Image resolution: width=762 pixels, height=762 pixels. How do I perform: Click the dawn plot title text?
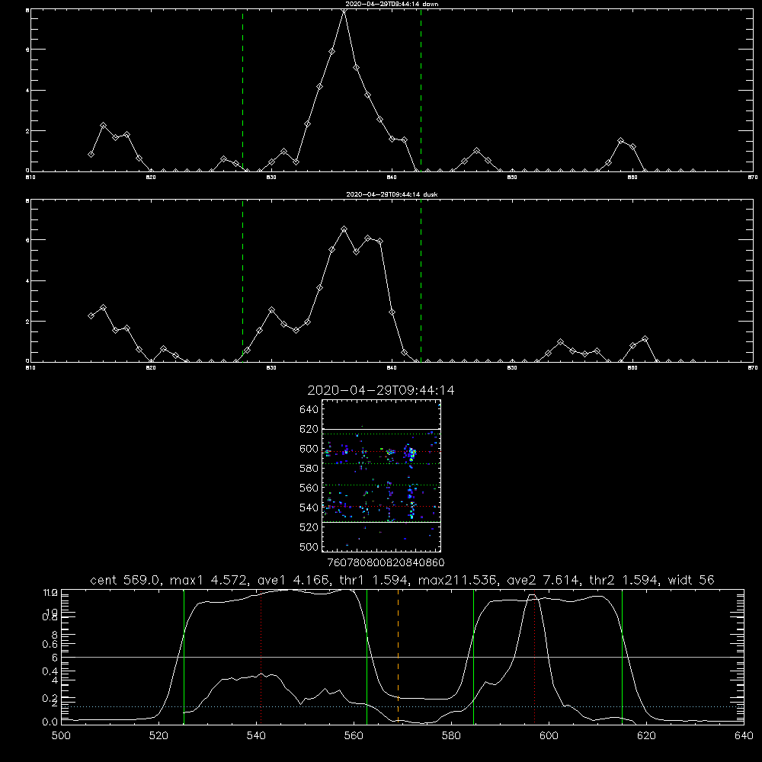point(392,4)
